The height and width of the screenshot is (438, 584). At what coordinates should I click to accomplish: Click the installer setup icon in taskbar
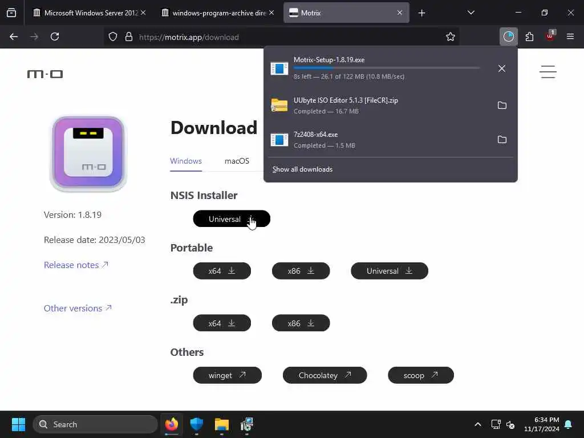click(x=246, y=424)
